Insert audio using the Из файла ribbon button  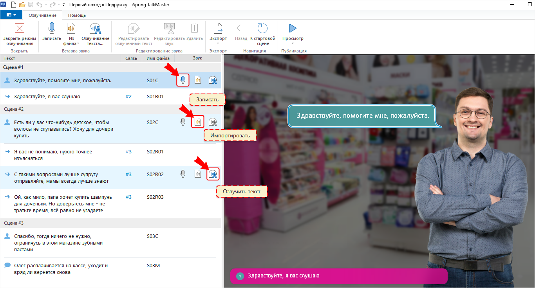[71, 34]
